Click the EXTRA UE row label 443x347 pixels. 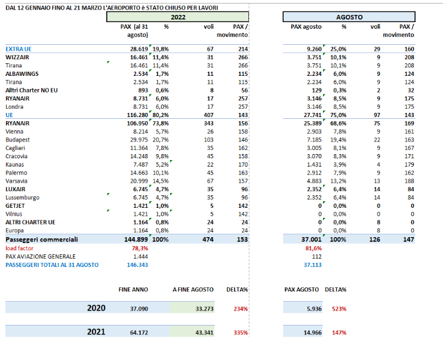point(19,49)
